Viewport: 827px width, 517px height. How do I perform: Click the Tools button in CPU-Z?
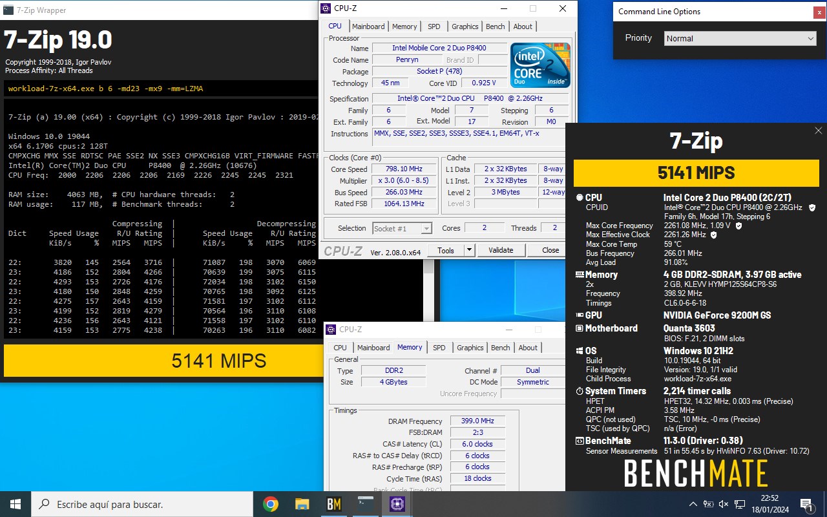(x=446, y=250)
